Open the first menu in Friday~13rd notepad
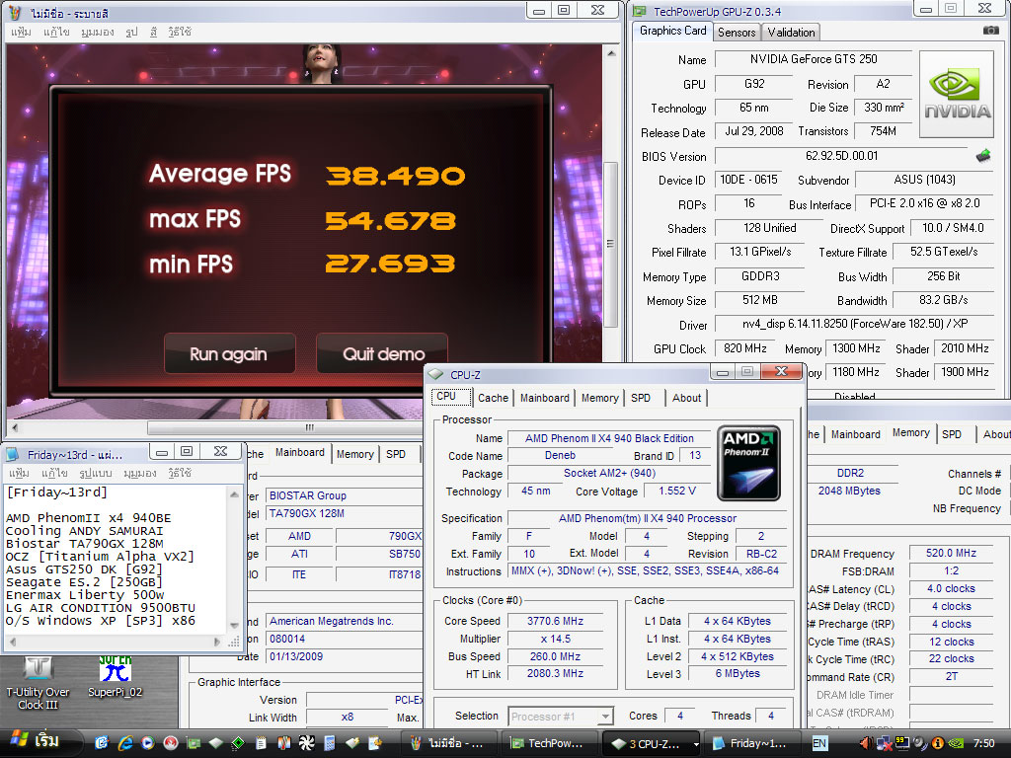This screenshot has height=758, width=1011. tap(19, 473)
